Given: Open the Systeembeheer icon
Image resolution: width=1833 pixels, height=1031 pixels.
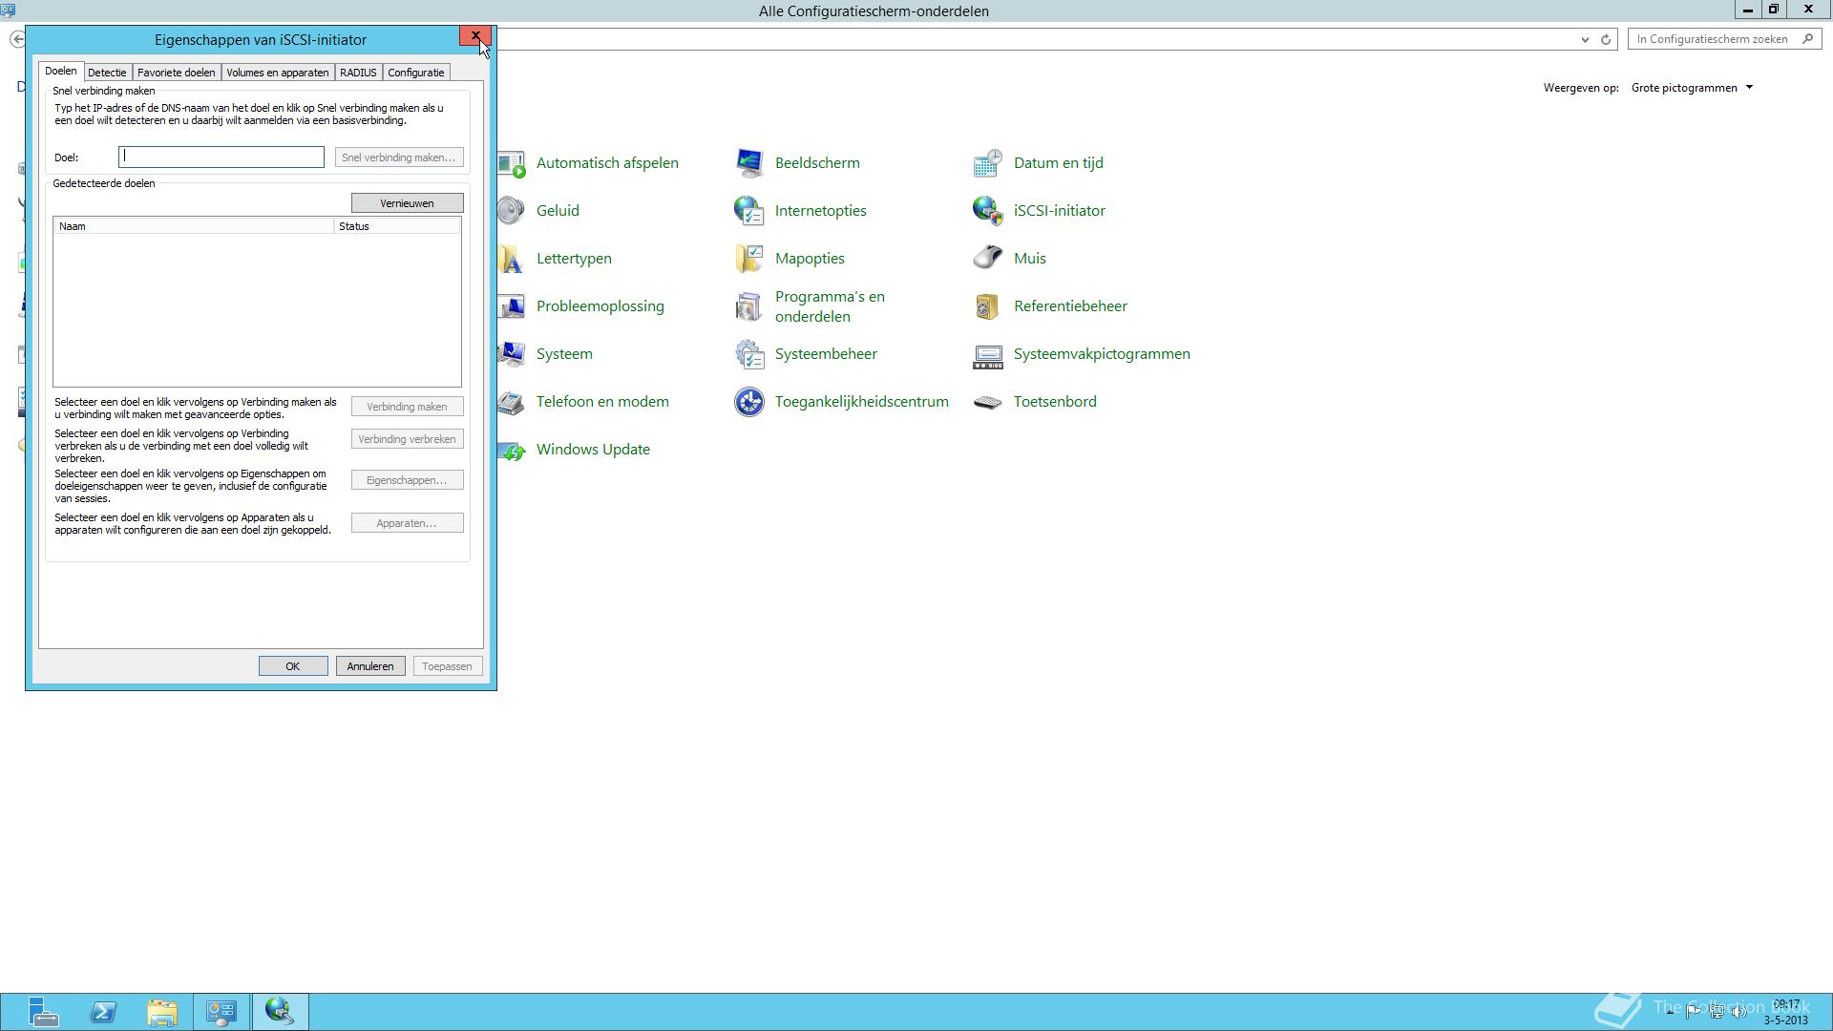Looking at the screenshot, I should point(749,354).
